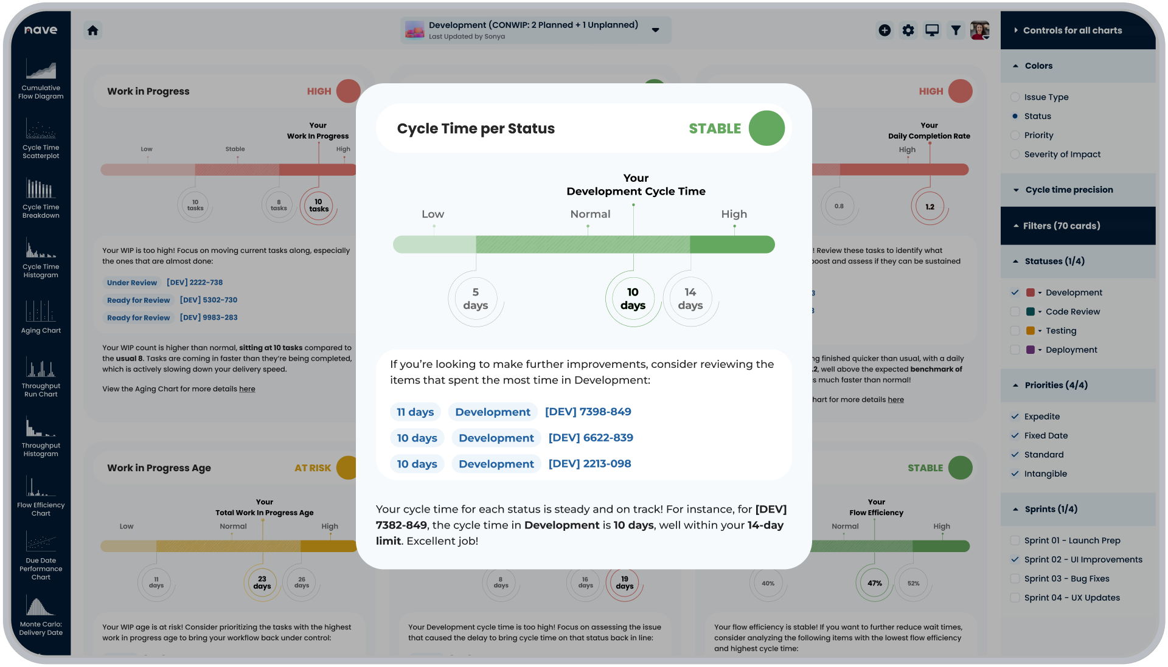
Task: Open the Due Date Performance Chart
Action: pyautogui.click(x=40, y=553)
